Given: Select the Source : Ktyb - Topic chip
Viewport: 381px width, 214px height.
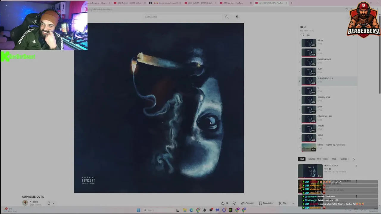Looking at the screenshot, I should (318, 159).
